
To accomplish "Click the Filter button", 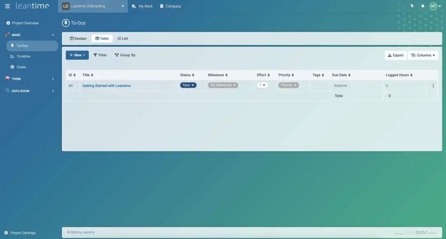I will tap(100, 55).
